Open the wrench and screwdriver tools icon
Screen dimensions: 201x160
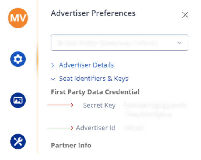(x=18, y=141)
